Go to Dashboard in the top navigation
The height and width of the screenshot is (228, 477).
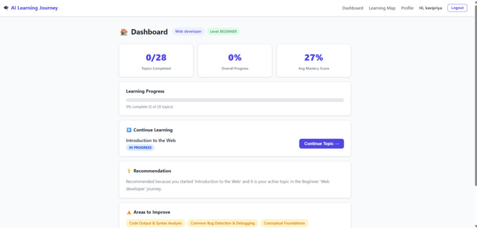click(x=353, y=8)
